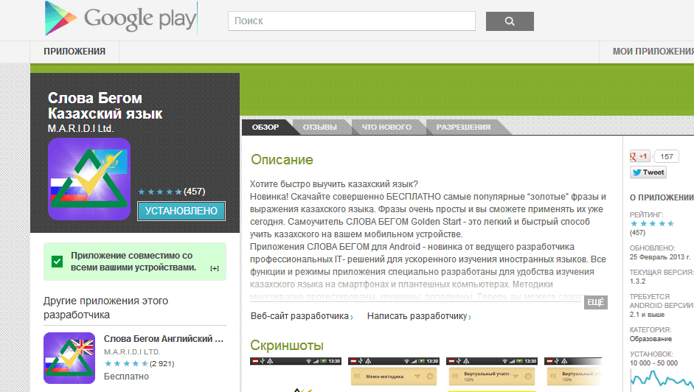Click the sidebar rating stars under РЕЙТИНГ
694x392 pixels.
pyautogui.click(x=652, y=223)
